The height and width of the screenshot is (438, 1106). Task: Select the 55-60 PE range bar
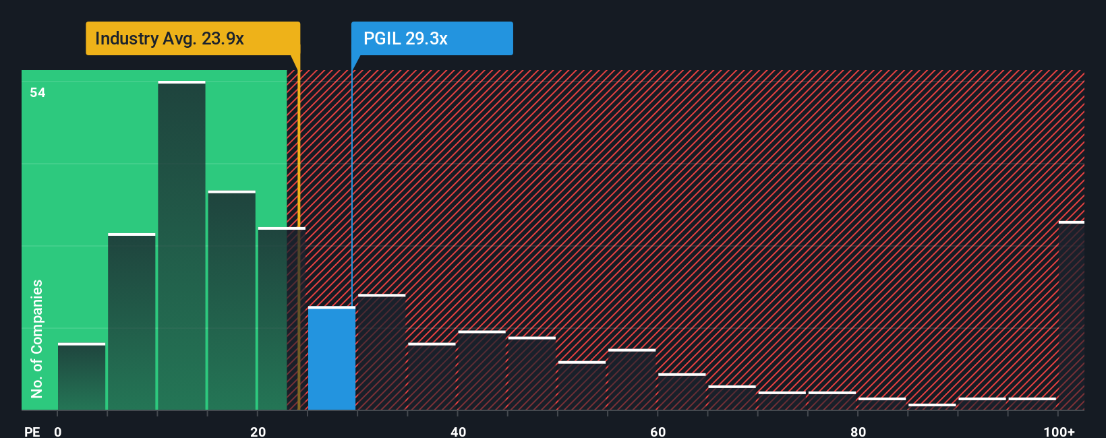632,379
